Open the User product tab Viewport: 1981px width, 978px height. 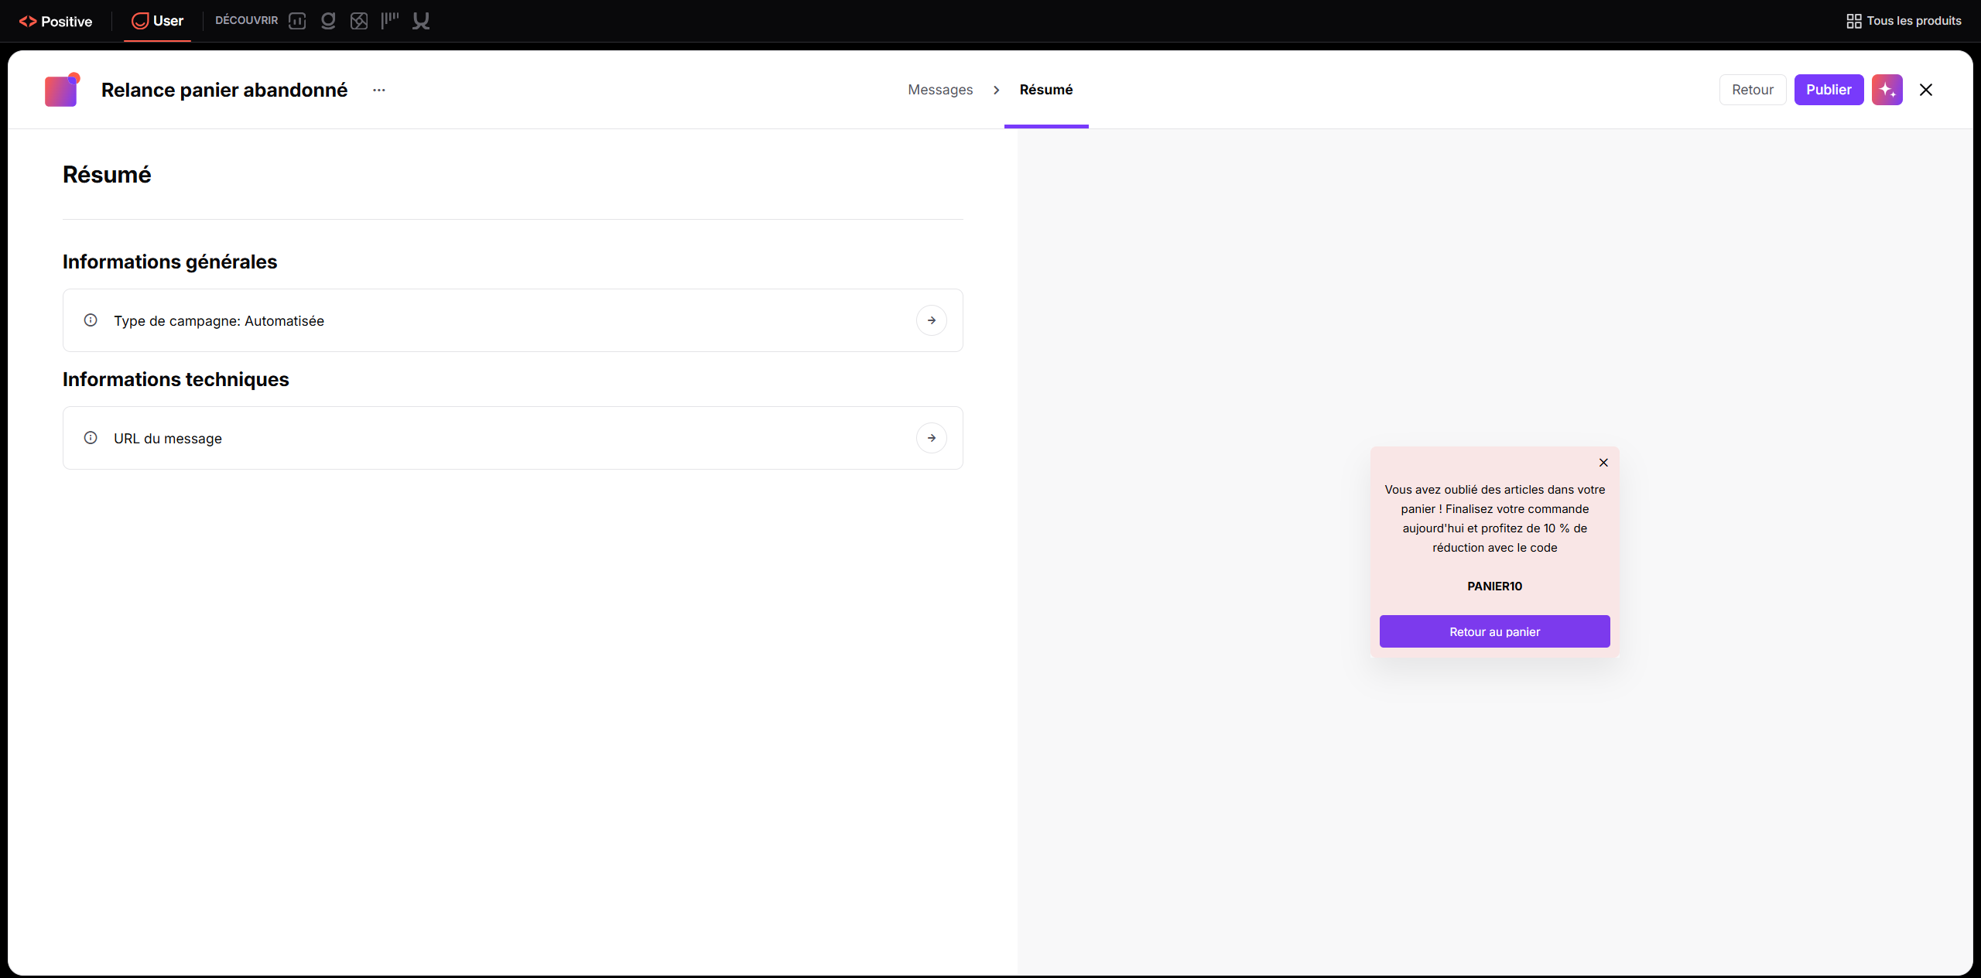[158, 21]
